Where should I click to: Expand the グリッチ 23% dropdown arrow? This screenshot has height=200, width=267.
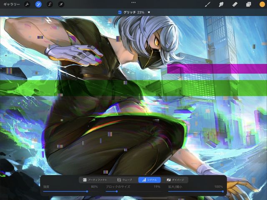point(149,12)
